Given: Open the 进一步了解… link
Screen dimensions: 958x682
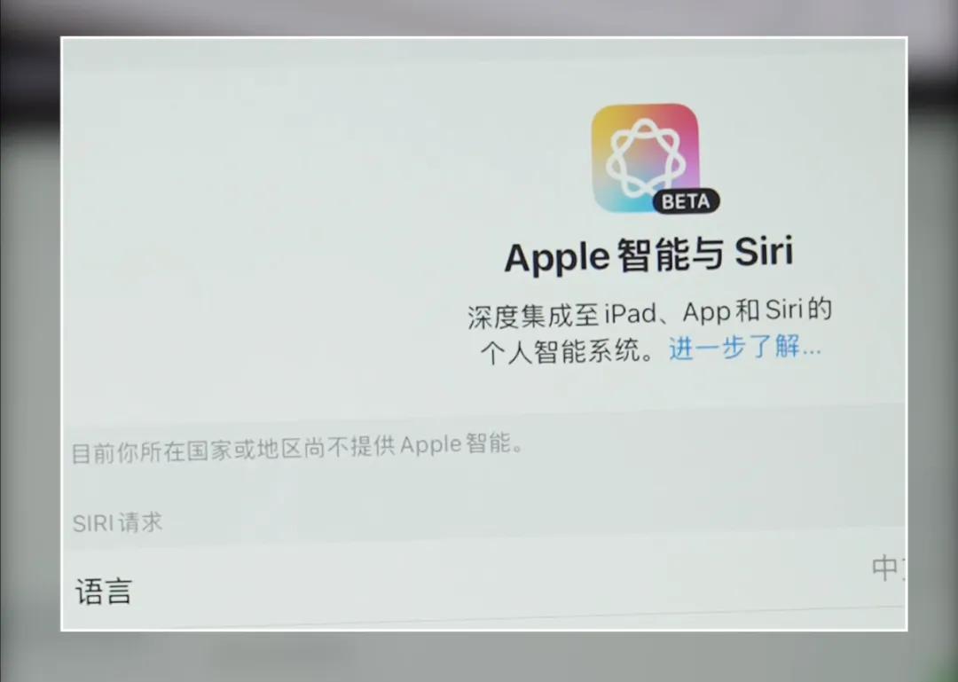Looking at the screenshot, I should (x=745, y=347).
